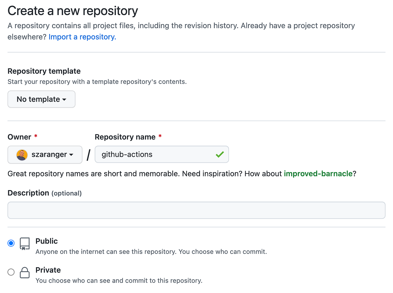Click inside the Description text field
The width and height of the screenshot is (393, 293).
pyautogui.click(x=196, y=210)
